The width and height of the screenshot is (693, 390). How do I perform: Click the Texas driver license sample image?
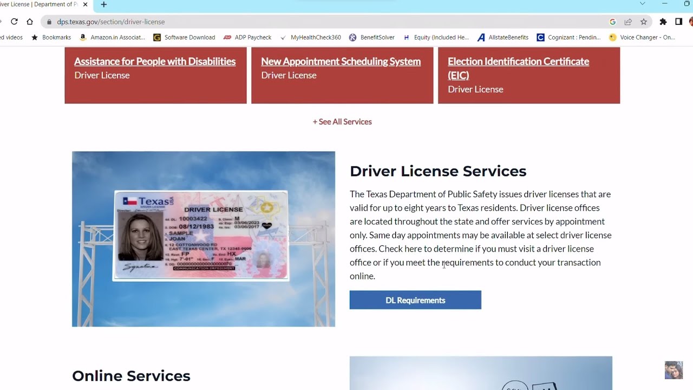point(204,239)
